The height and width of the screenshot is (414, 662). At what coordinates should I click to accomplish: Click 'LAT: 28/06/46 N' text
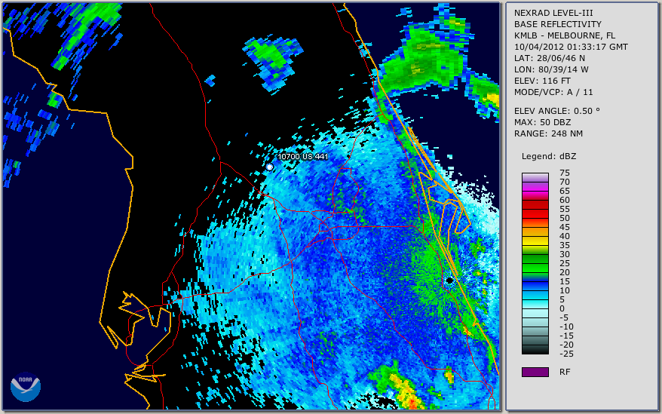click(x=549, y=58)
